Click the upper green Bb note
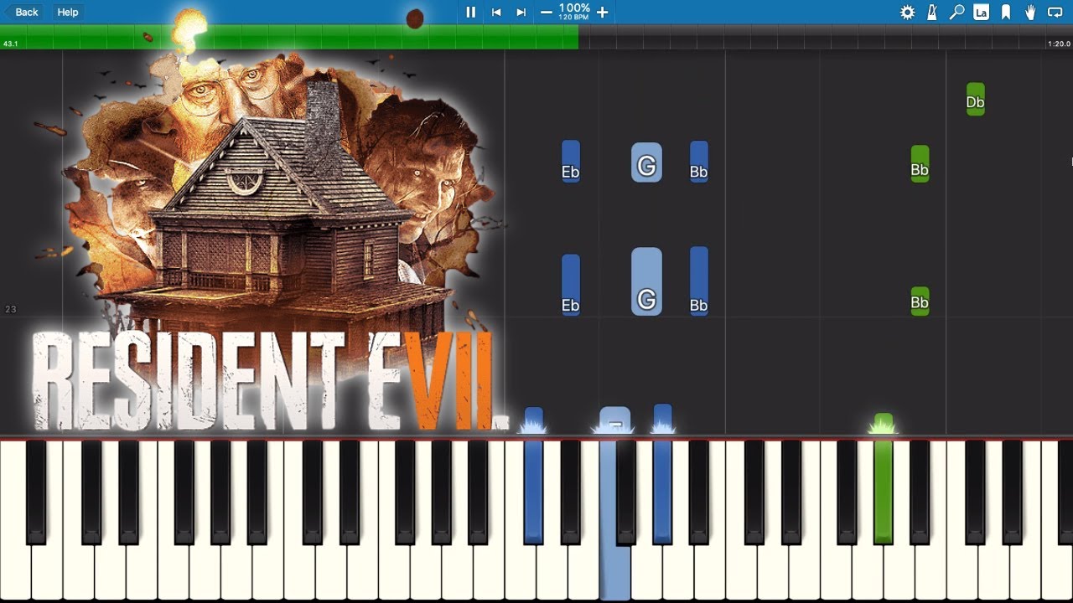The image size is (1073, 603). click(920, 164)
